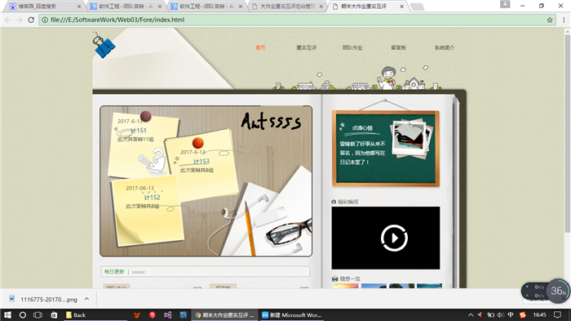
Task: Open the 计153 sticky note link
Action: click(201, 162)
